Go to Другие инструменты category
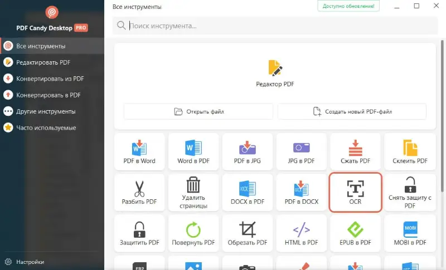The image size is (446, 270). pos(52,111)
